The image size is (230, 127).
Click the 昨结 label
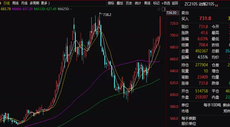pyautogui.click(x=215, y=45)
